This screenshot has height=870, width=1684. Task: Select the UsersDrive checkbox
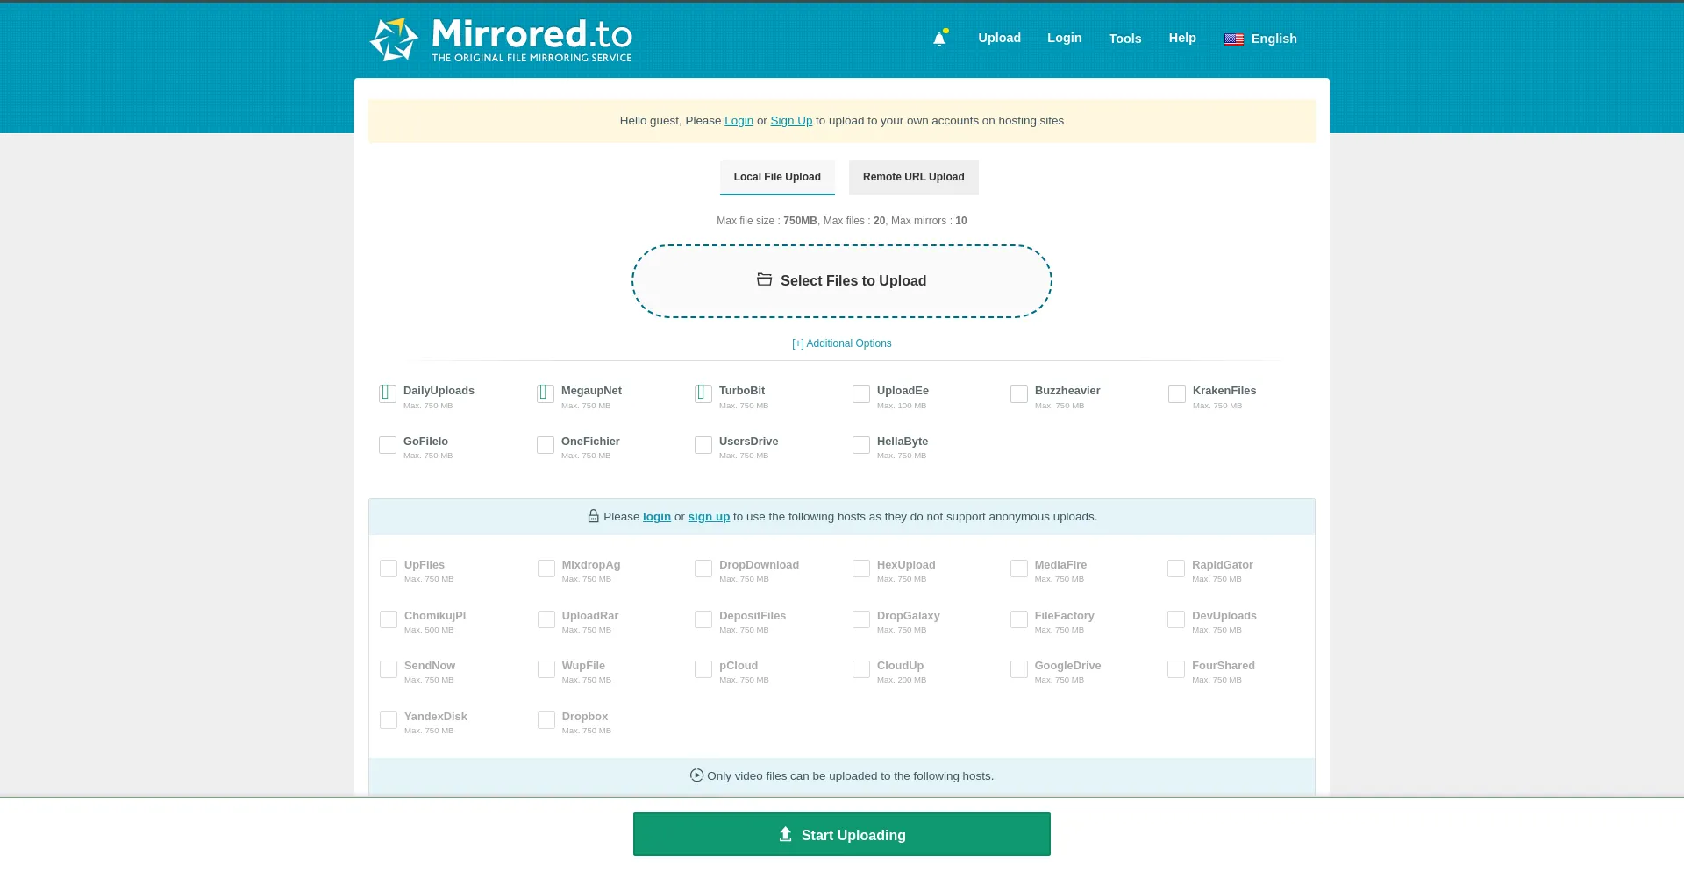click(703, 445)
